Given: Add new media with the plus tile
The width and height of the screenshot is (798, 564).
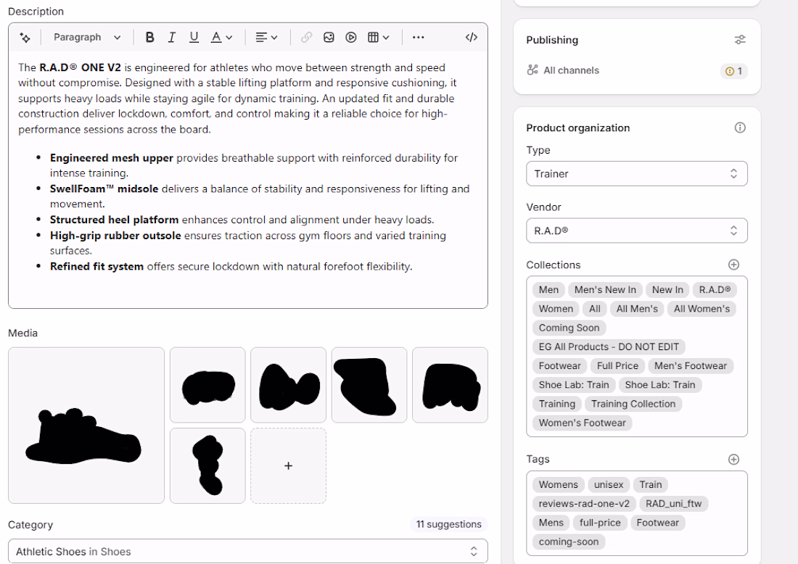Looking at the screenshot, I should (288, 466).
